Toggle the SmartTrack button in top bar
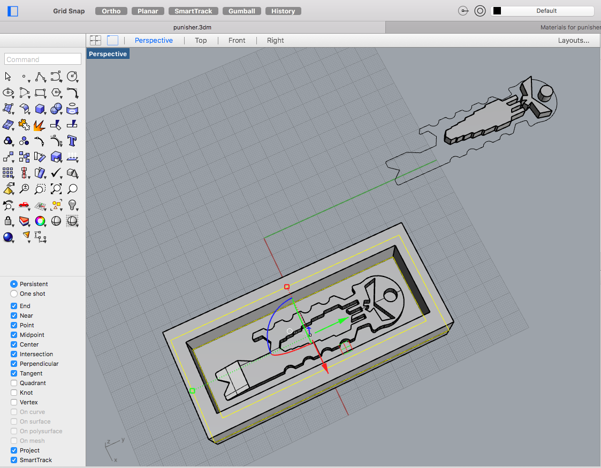 tap(194, 11)
